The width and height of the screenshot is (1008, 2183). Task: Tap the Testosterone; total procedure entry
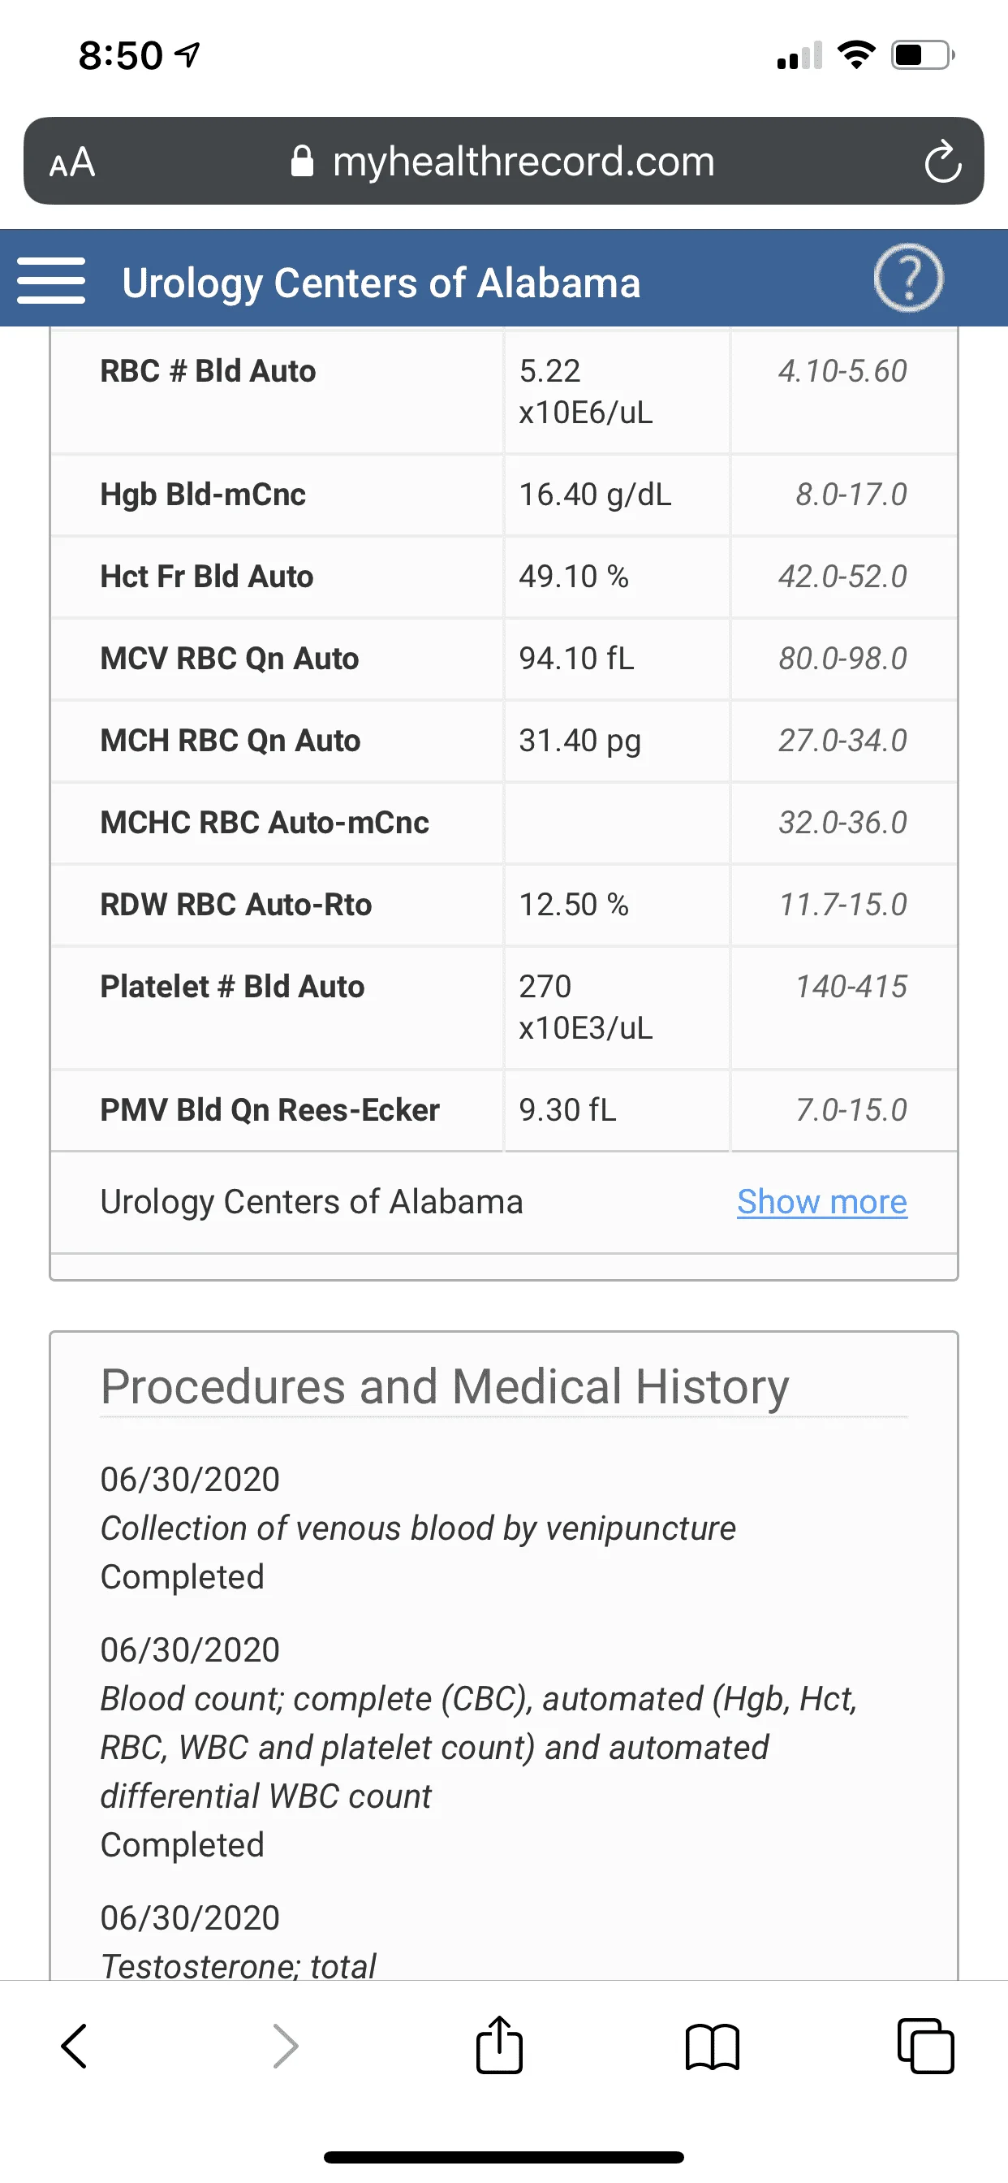pyautogui.click(x=238, y=1942)
